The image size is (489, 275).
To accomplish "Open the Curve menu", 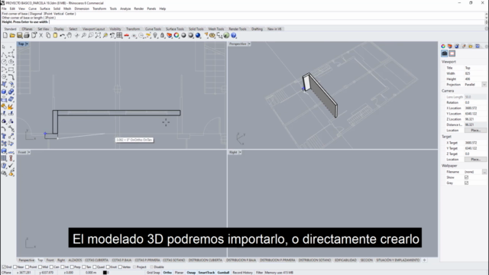I will [32, 8].
